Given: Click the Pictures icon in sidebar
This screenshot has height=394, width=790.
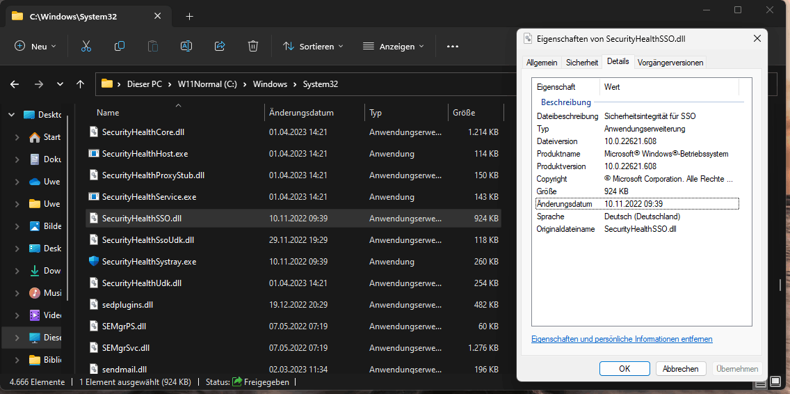Looking at the screenshot, I should [x=34, y=226].
